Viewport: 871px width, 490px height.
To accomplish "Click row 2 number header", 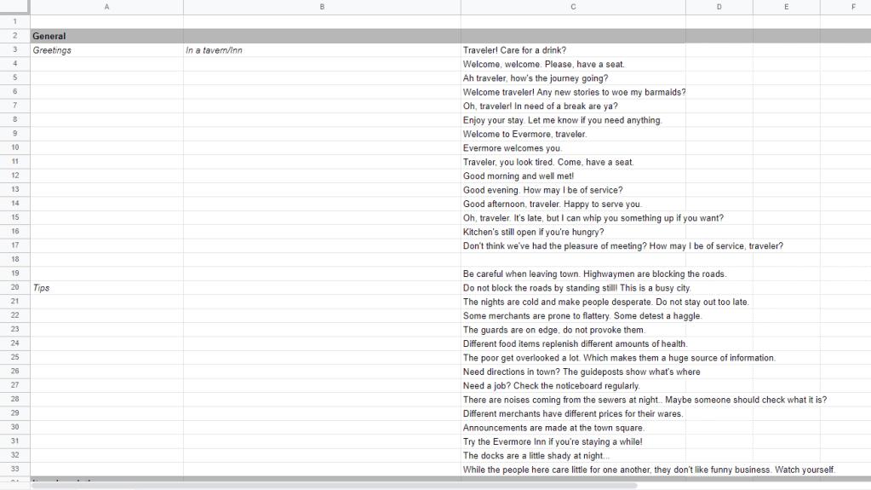I will (14, 37).
